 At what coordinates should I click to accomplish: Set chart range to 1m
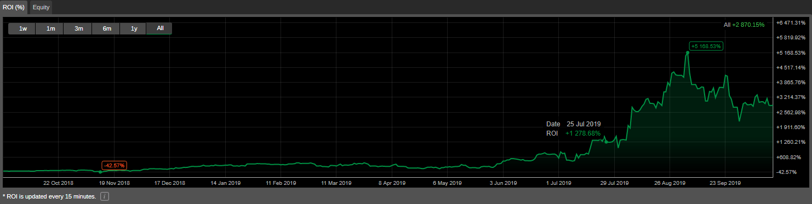[x=50, y=28]
